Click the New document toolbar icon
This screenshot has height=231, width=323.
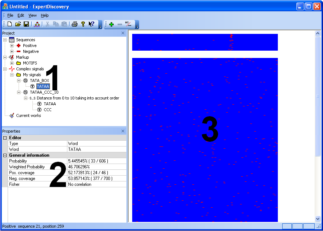[x=10, y=24]
